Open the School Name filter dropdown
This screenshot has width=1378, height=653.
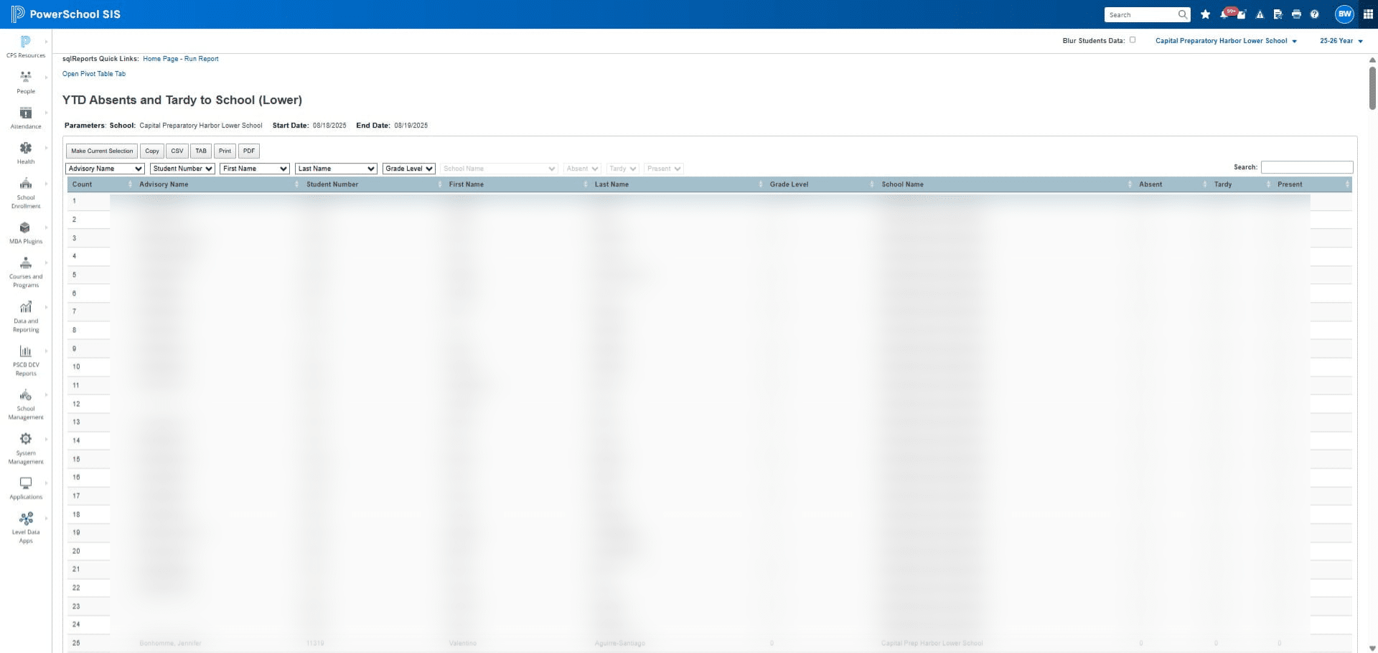[x=499, y=169]
